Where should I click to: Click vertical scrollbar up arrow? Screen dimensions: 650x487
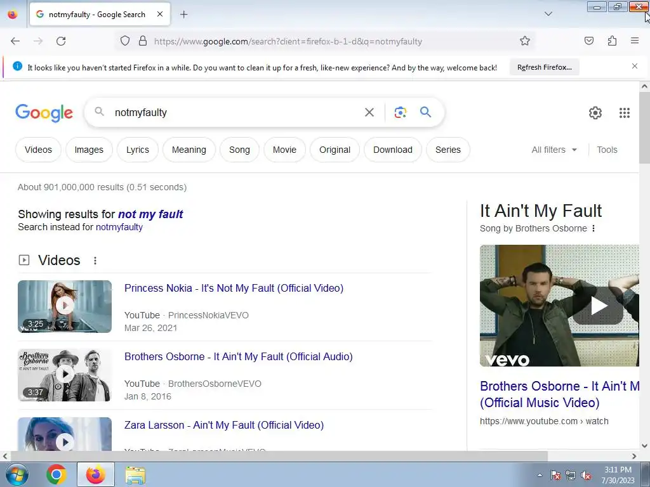(x=644, y=86)
